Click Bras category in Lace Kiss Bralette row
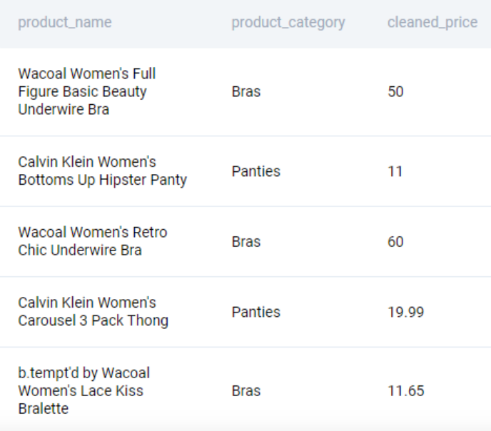Screen dimensions: 491x431 [246, 391]
